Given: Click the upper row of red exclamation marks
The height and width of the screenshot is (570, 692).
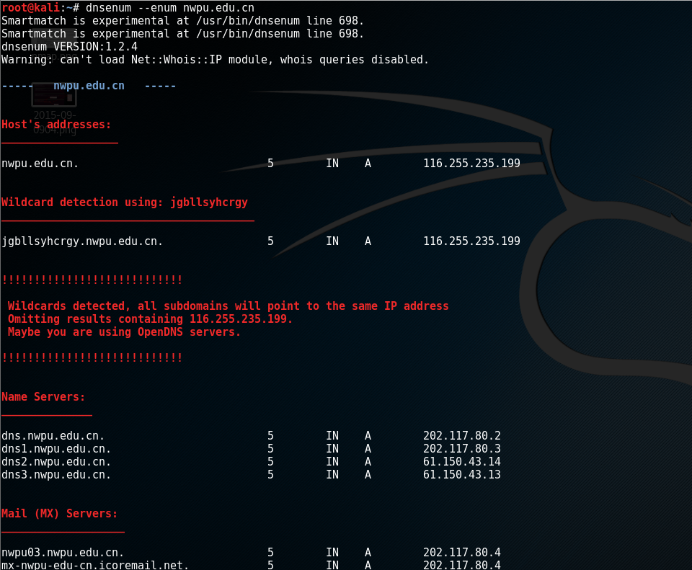Looking at the screenshot, I should coord(92,280).
